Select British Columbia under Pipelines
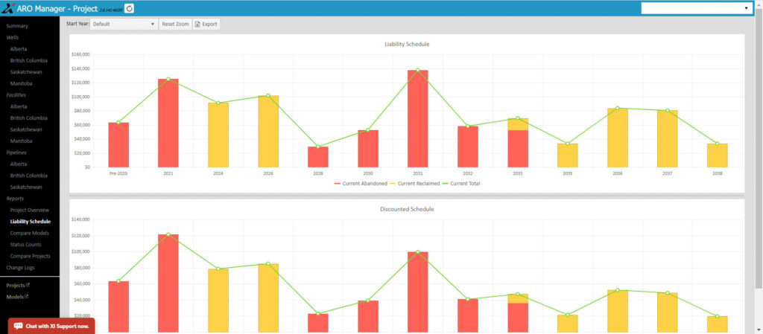763x334 pixels. point(29,176)
